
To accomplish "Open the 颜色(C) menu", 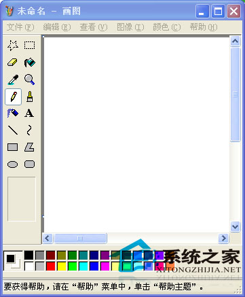I will point(167,27).
